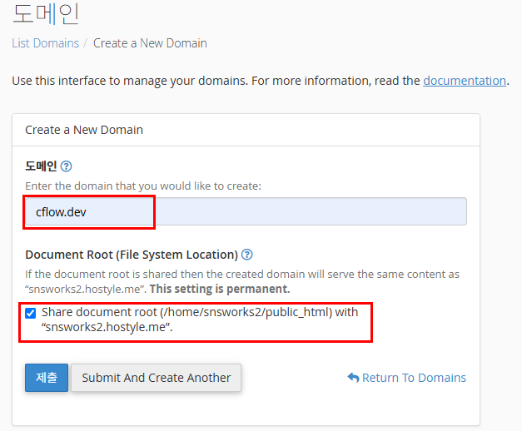Click Document Root (File System Location) label
This screenshot has width=522, height=431.
132,255
